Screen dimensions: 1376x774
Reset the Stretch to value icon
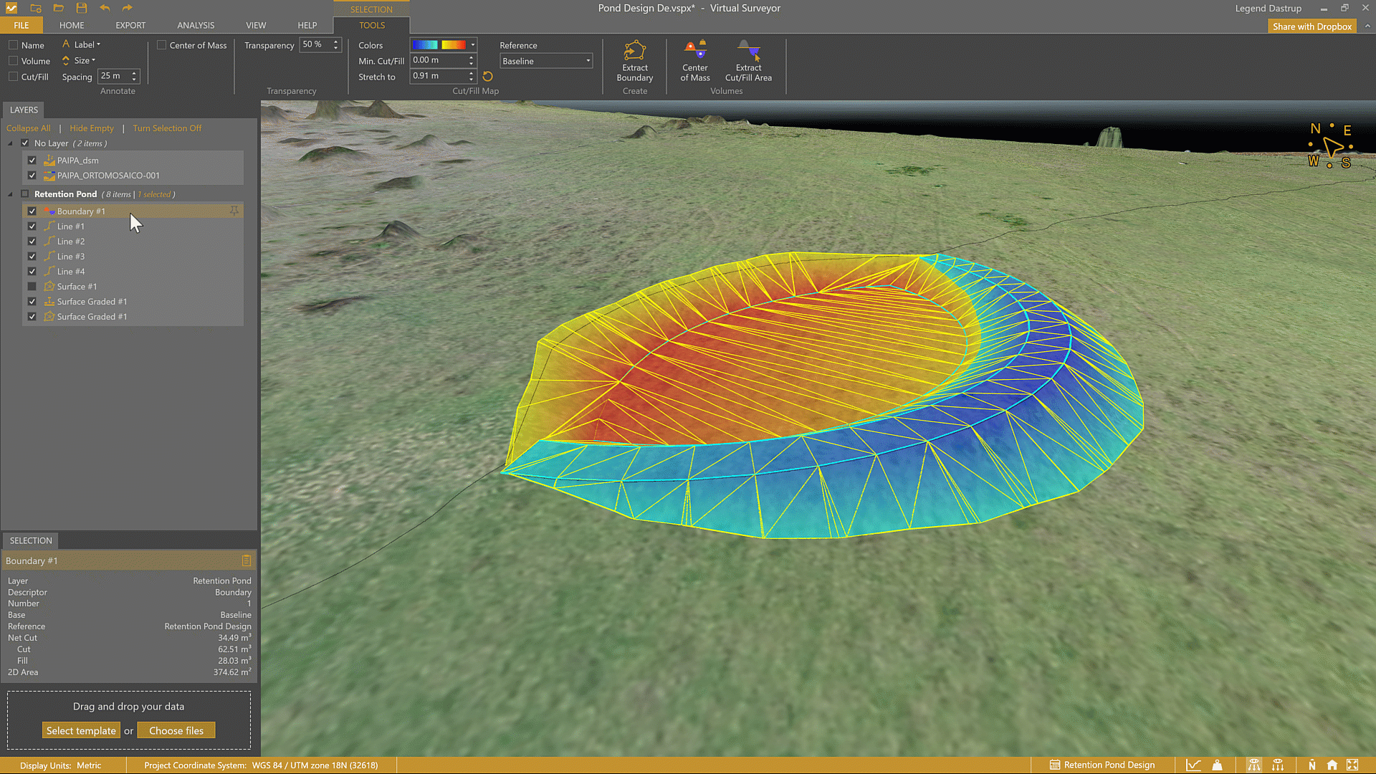click(x=488, y=77)
